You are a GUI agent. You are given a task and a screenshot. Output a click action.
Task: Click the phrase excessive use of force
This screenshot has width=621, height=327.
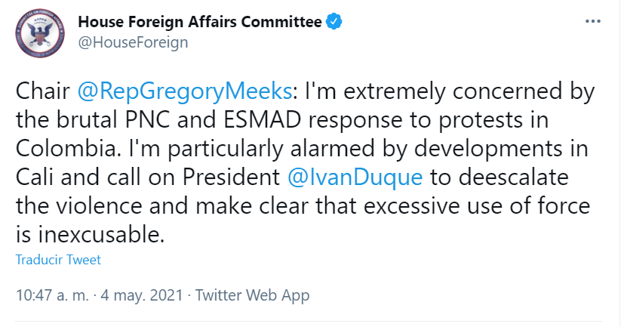(477, 205)
